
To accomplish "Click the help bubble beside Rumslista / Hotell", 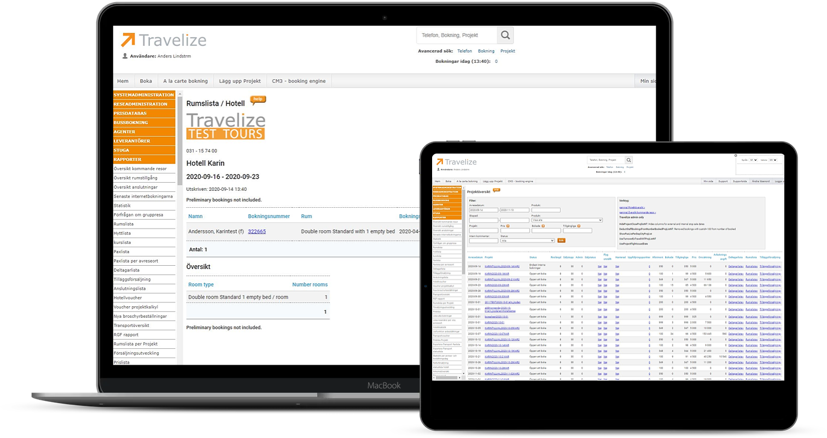I will click(258, 100).
